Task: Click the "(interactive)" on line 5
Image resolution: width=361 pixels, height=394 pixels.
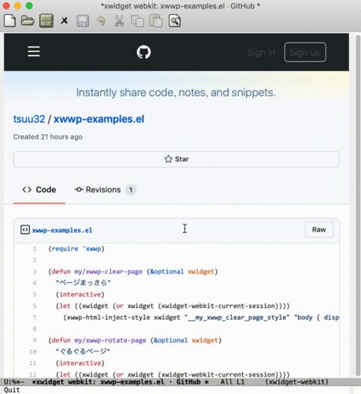Action: 80,295
